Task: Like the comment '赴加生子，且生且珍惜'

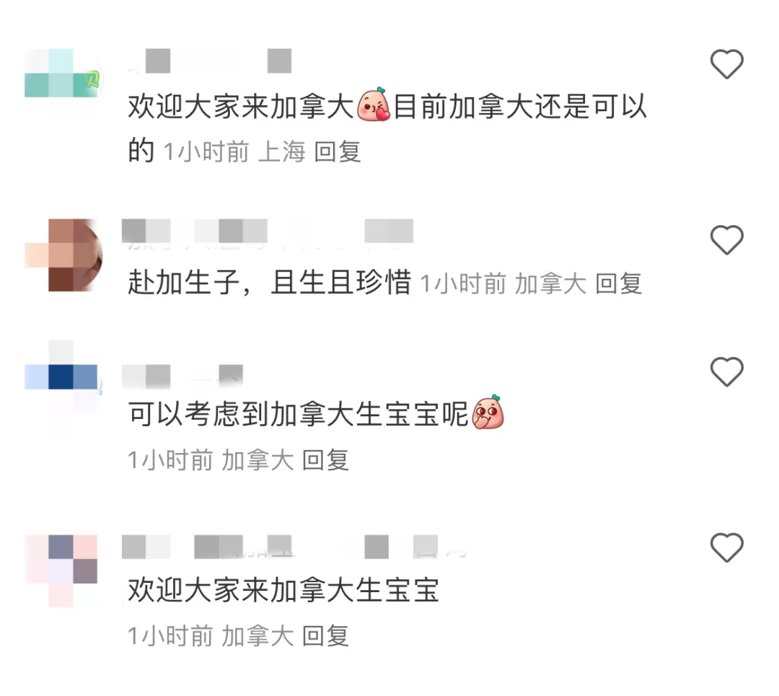Action: 727,240
